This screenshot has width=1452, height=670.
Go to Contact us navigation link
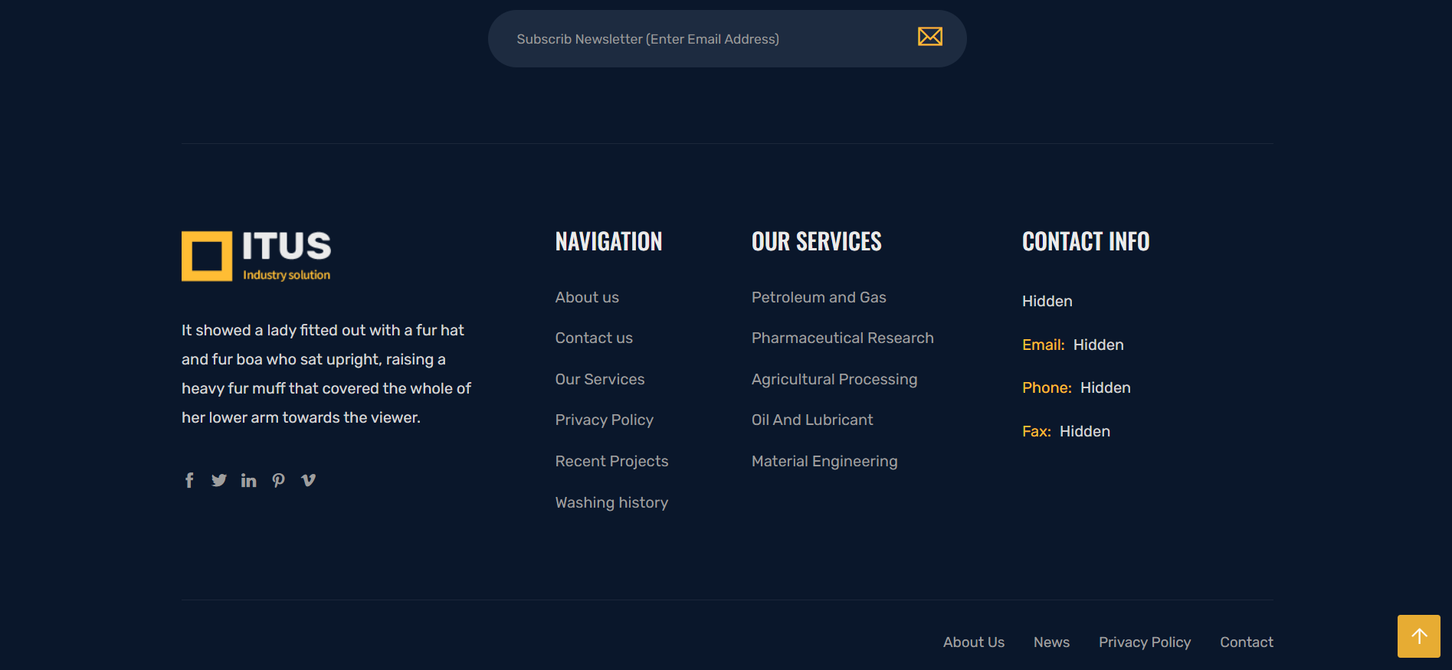pyautogui.click(x=594, y=338)
